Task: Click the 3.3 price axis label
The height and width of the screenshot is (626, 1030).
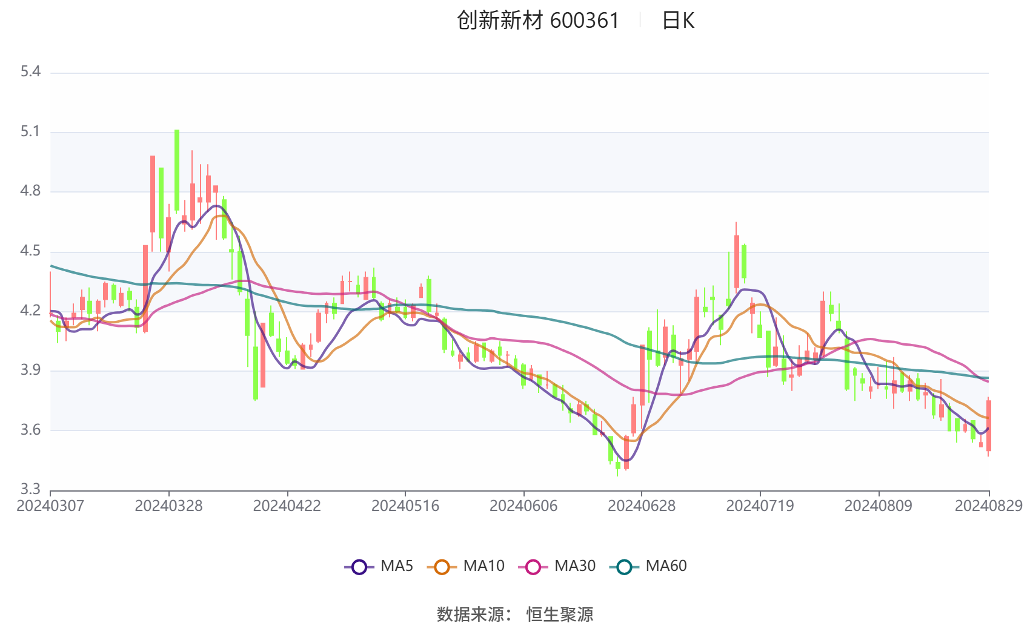Action: pos(30,489)
